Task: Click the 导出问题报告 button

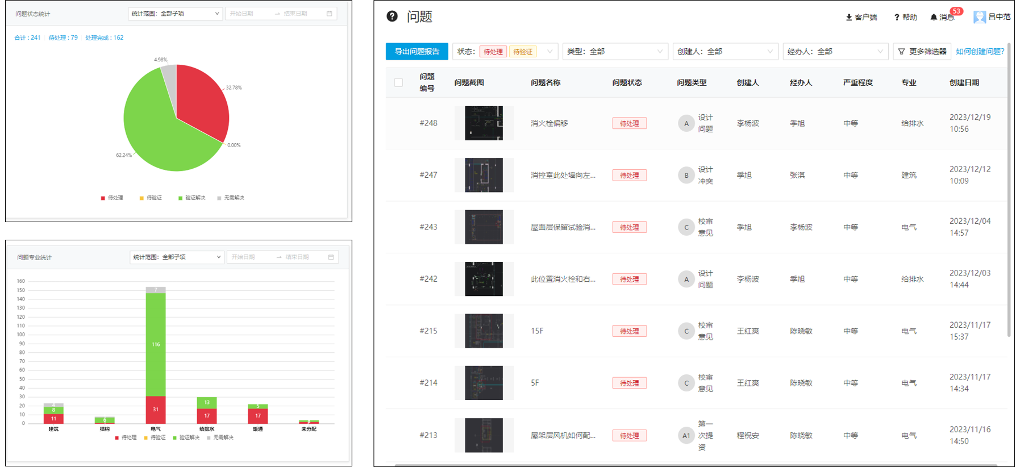Action: [x=417, y=52]
